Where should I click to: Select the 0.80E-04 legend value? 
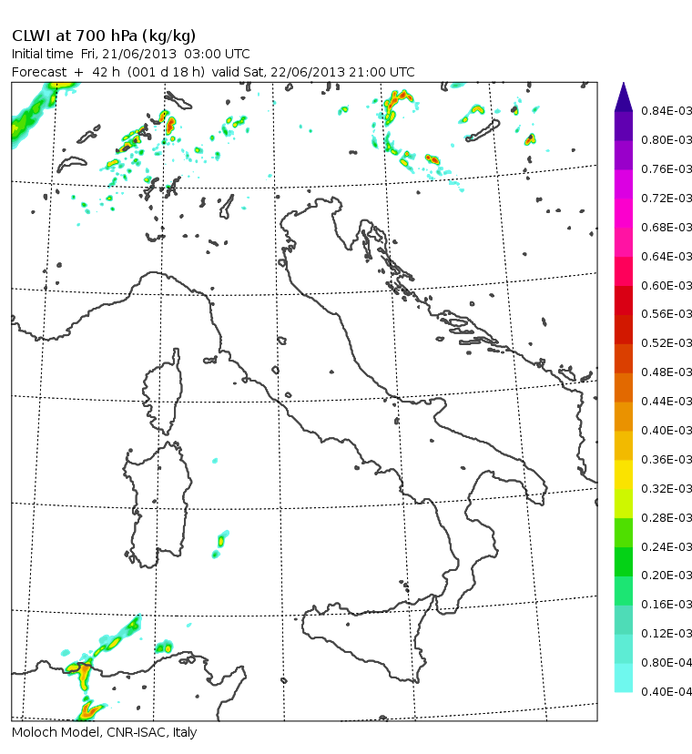point(667,663)
